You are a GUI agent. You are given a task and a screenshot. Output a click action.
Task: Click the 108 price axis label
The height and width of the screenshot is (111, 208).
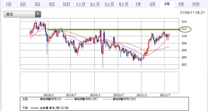[x=184, y=43]
